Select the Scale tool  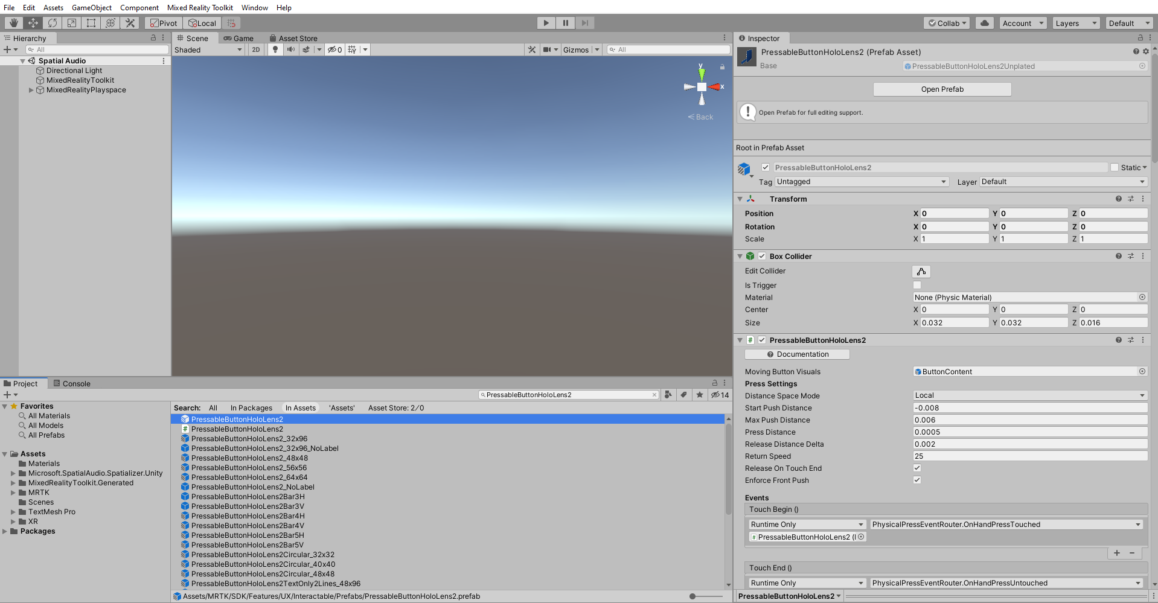coord(72,23)
